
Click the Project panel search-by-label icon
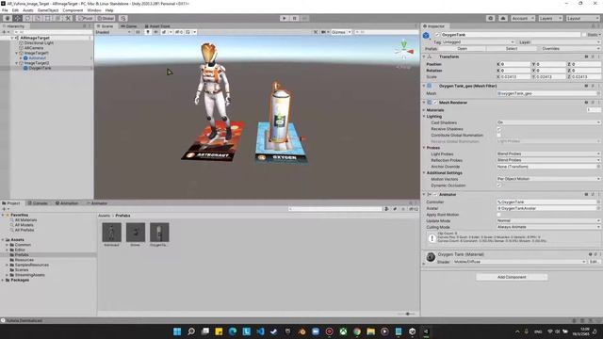point(395,209)
